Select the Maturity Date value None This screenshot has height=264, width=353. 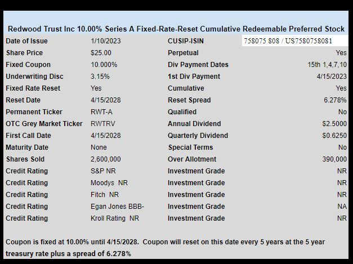[99, 147]
